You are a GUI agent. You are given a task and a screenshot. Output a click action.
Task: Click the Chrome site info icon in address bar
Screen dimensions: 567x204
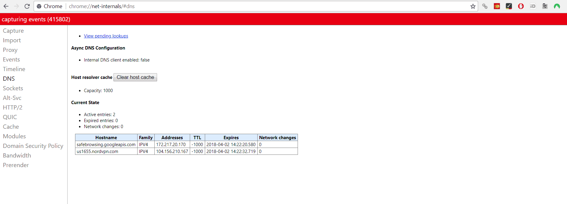pos(39,6)
